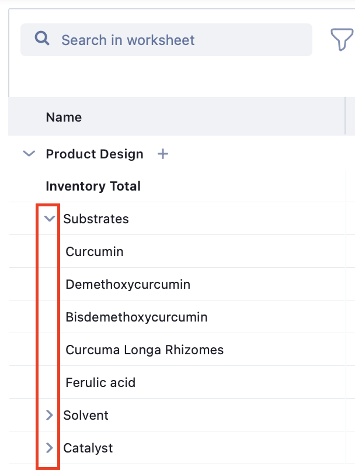The height and width of the screenshot is (470, 355).
Task: Select the Substrates row label
Action: pos(96,219)
